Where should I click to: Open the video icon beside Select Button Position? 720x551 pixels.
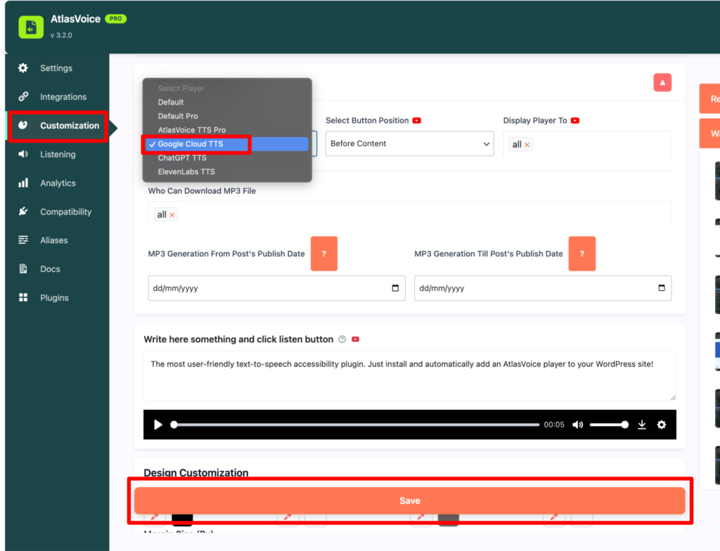[x=416, y=121]
